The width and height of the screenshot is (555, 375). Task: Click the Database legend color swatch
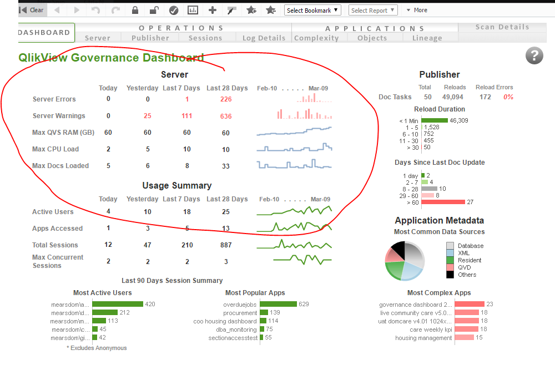(450, 246)
